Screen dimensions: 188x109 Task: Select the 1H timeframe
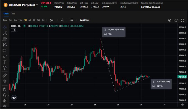click(x=25, y=20)
